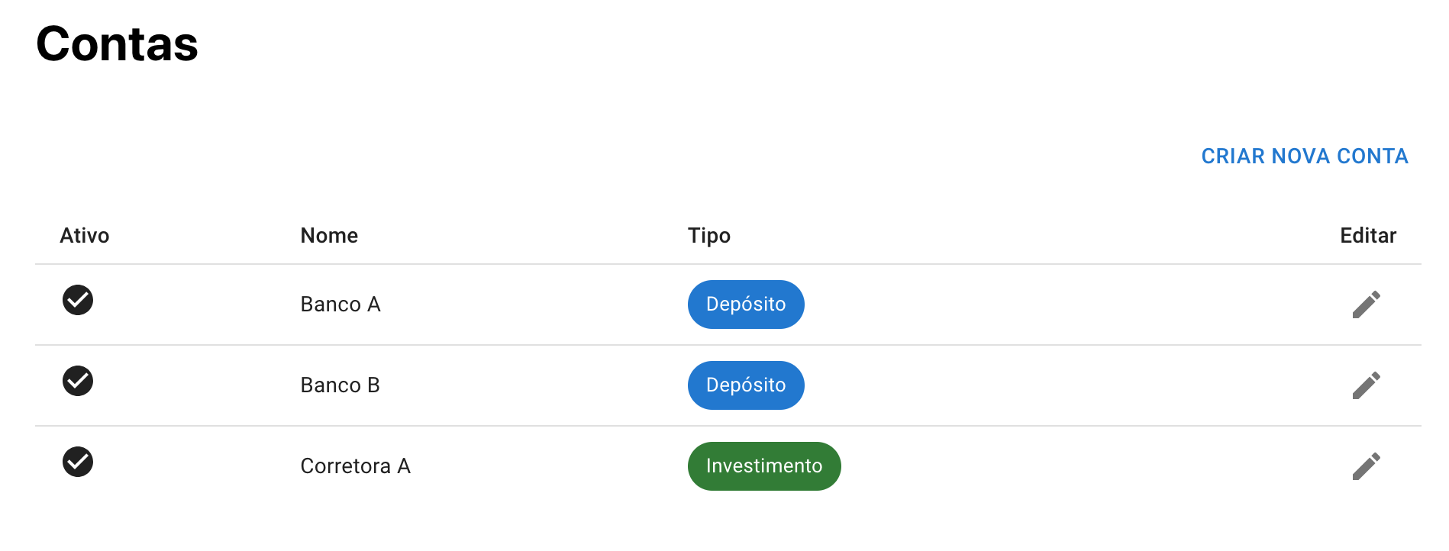
Task: Sort by the Tipo column header
Action: coord(709,236)
